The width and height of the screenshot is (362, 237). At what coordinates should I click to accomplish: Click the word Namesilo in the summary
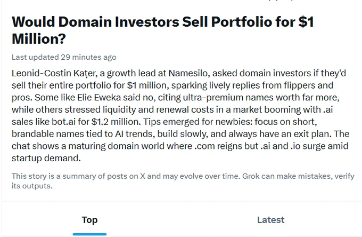coord(188,73)
